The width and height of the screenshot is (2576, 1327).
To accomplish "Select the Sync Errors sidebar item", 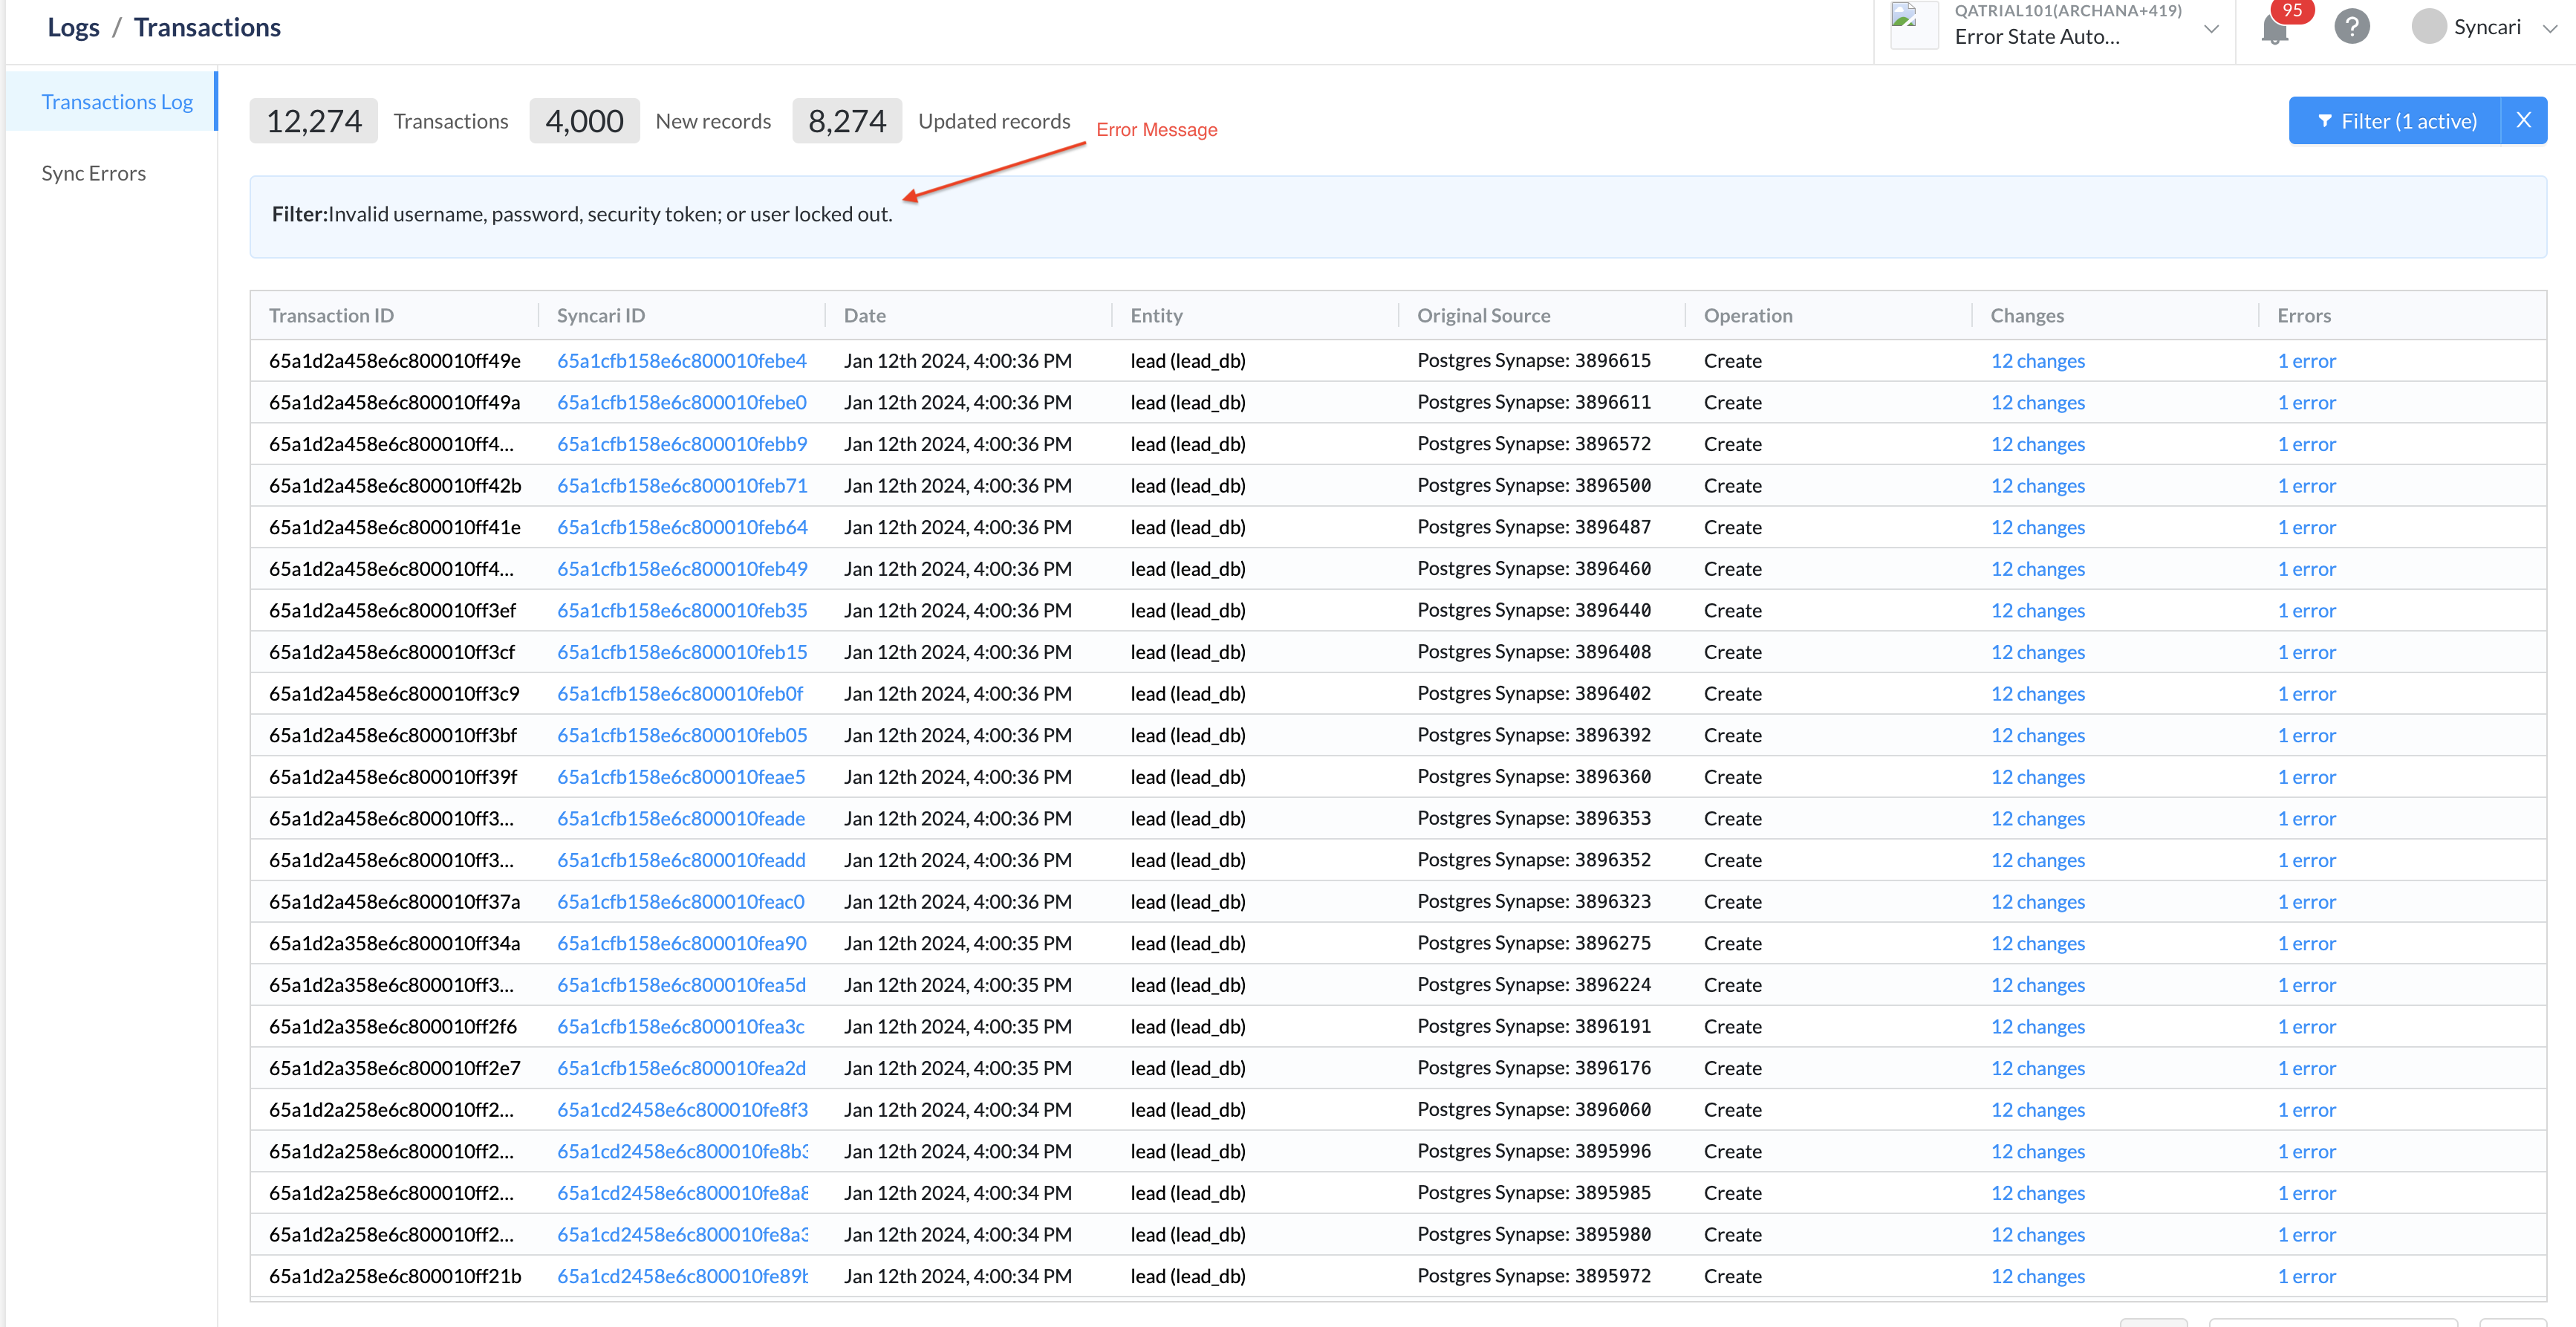I will coord(93,172).
